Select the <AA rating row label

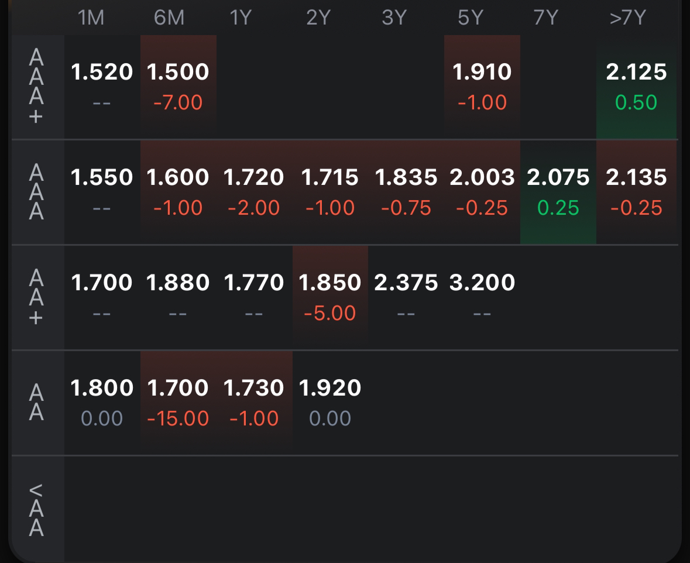click(x=36, y=510)
